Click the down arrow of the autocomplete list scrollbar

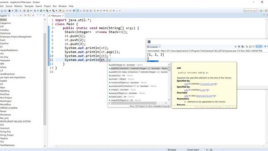pos(169,100)
